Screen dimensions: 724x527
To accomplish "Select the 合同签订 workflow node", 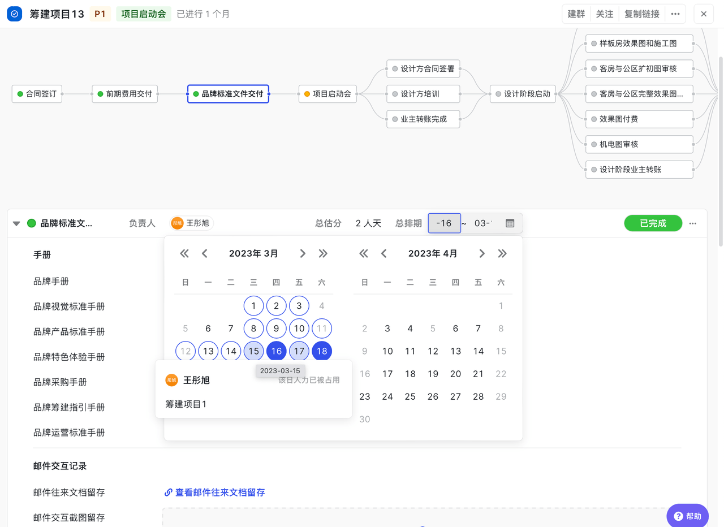I will point(37,94).
